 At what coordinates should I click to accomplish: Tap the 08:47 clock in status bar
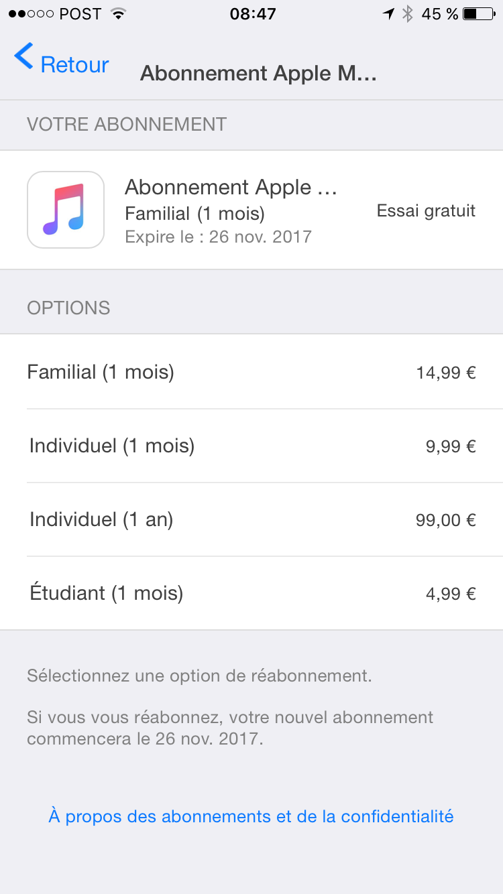point(252,14)
